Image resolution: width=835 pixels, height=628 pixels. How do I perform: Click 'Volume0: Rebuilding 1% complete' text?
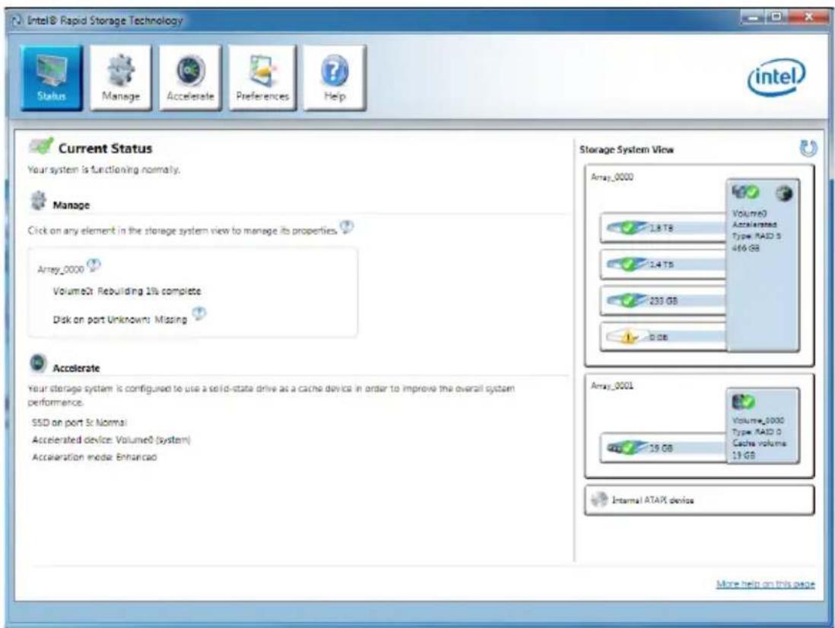[127, 291]
